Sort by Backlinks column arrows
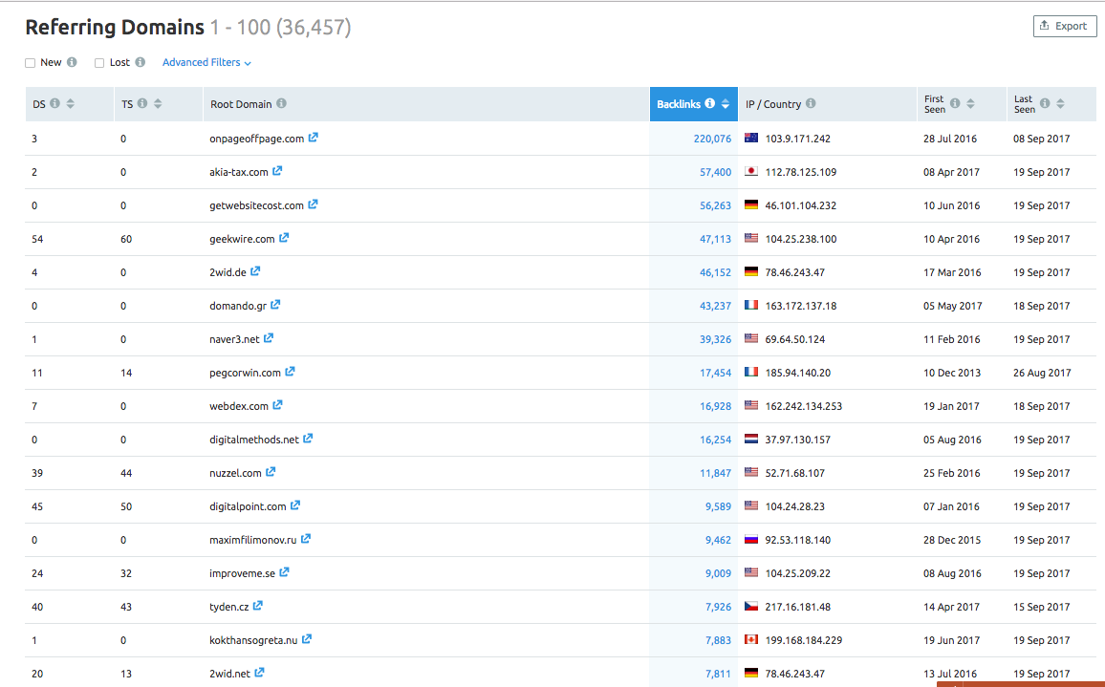 (726, 103)
